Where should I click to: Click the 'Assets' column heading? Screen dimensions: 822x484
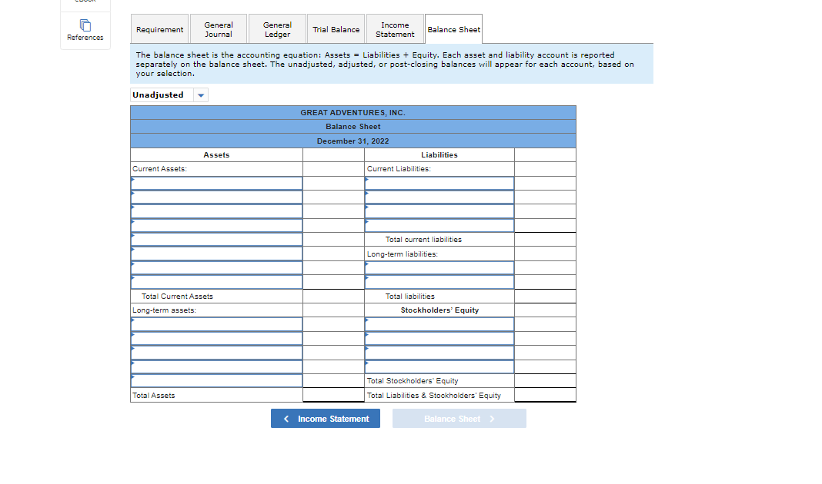tap(216, 155)
